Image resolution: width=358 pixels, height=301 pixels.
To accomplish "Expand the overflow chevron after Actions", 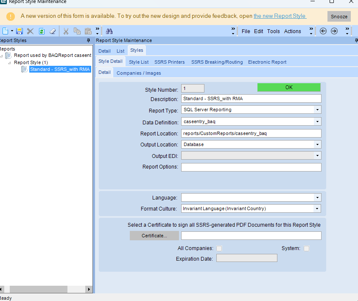I will (311, 31).
